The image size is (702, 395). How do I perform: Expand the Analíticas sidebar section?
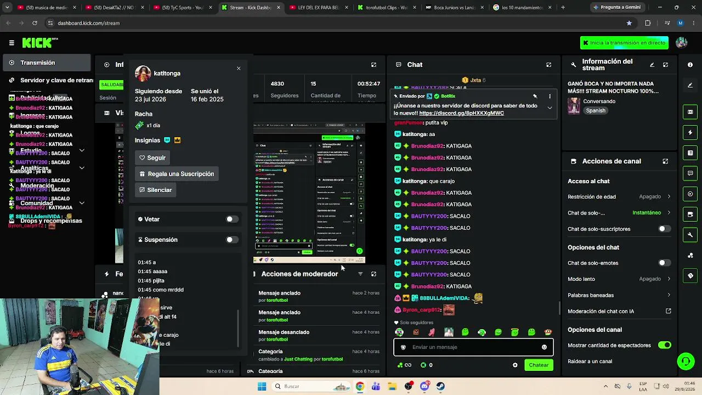tap(82, 168)
